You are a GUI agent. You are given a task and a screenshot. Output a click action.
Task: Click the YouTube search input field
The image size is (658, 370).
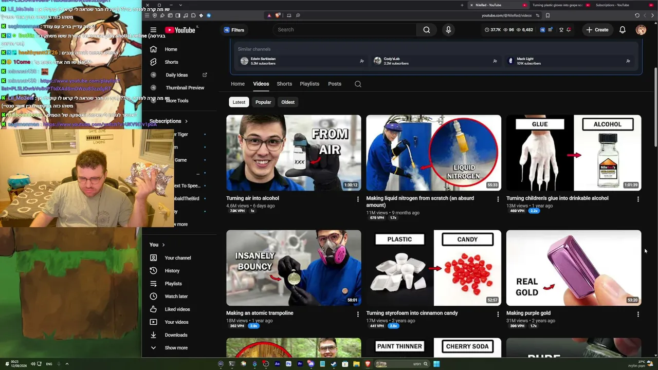coord(345,30)
